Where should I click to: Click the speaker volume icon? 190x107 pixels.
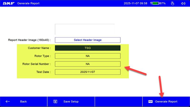183,3
